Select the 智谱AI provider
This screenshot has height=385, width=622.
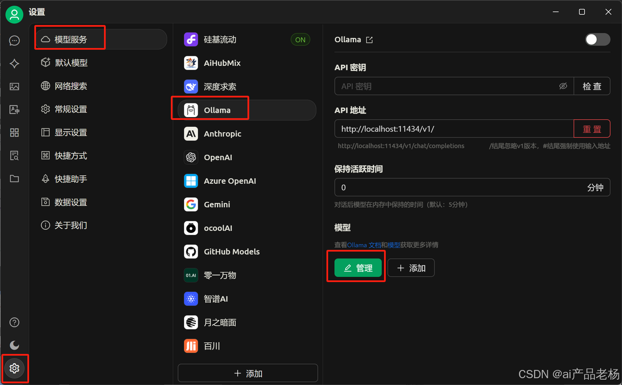pyautogui.click(x=247, y=299)
